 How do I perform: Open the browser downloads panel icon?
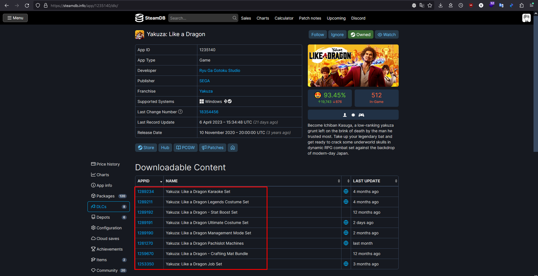[441, 6]
